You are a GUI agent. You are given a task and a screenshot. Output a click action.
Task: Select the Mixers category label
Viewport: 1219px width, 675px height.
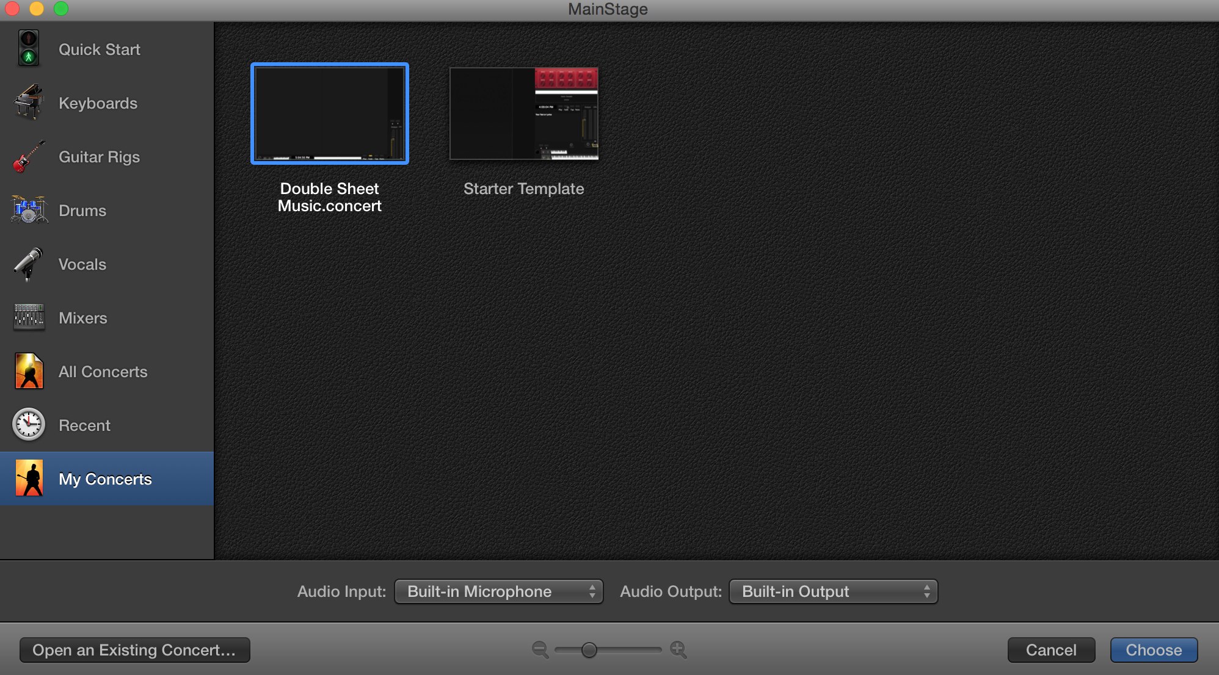pos(83,318)
